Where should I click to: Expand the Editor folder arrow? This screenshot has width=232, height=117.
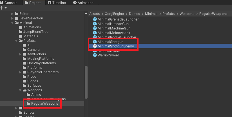(x=12, y=14)
